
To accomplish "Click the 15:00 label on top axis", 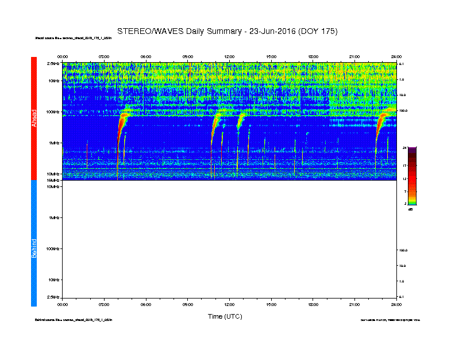I will (271, 56).
